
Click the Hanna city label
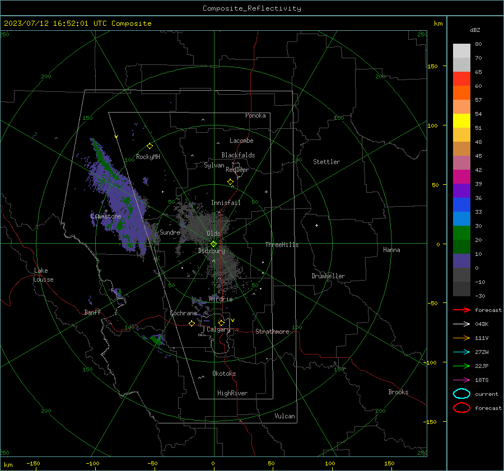click(391, 250)
